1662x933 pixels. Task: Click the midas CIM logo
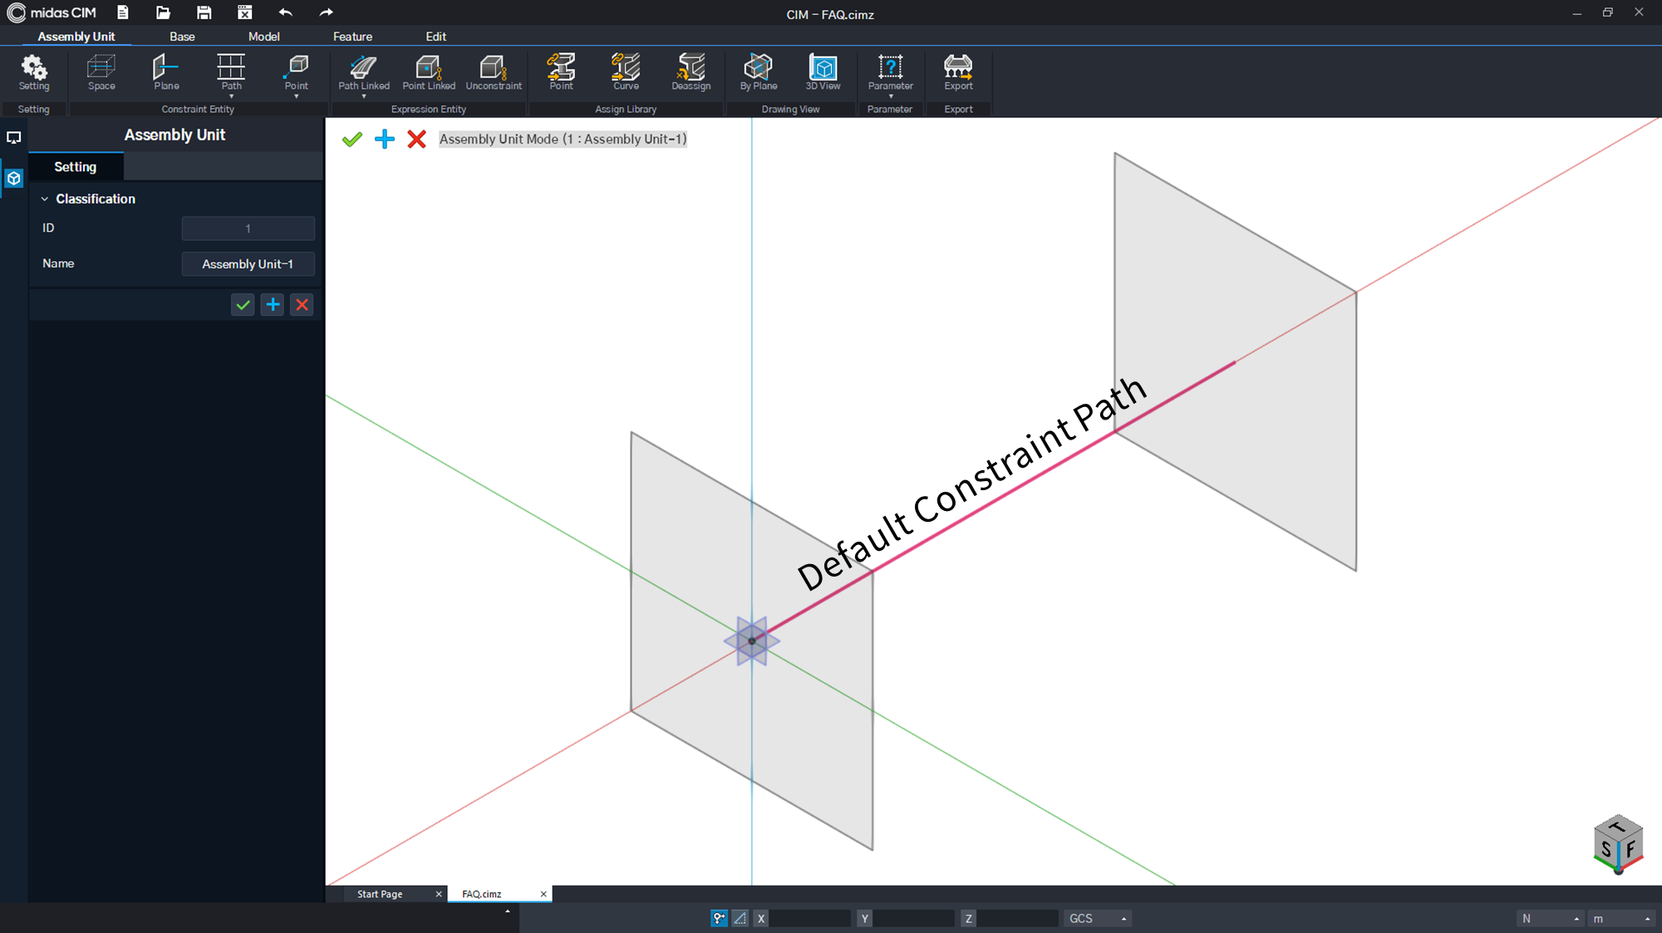[52, 12]
